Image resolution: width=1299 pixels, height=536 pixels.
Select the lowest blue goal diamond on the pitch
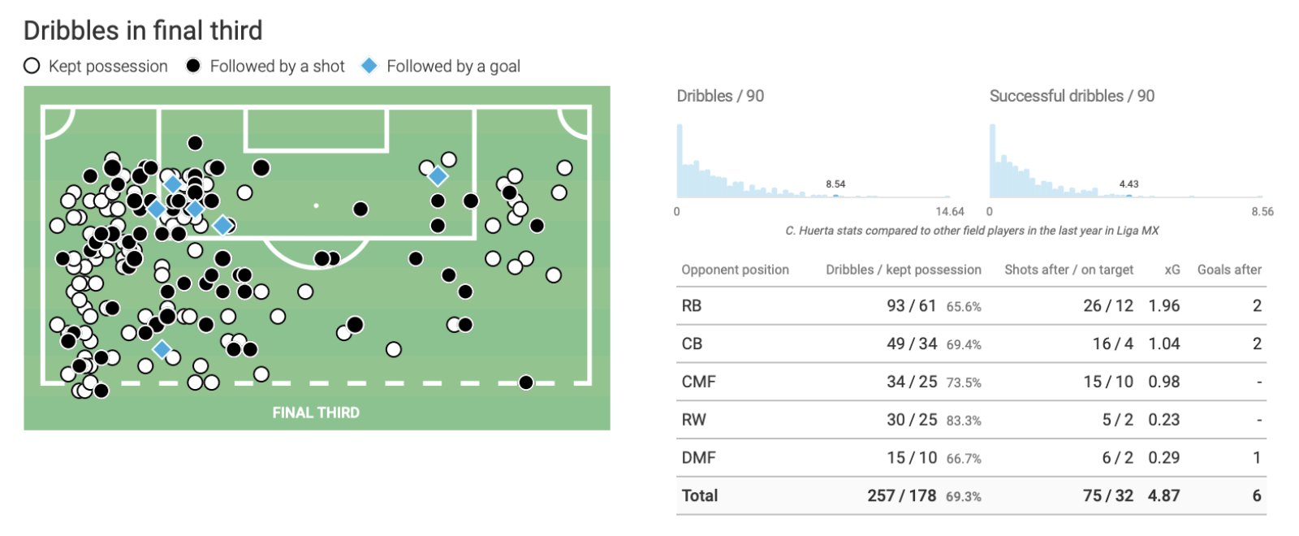(x=162, y=350)
